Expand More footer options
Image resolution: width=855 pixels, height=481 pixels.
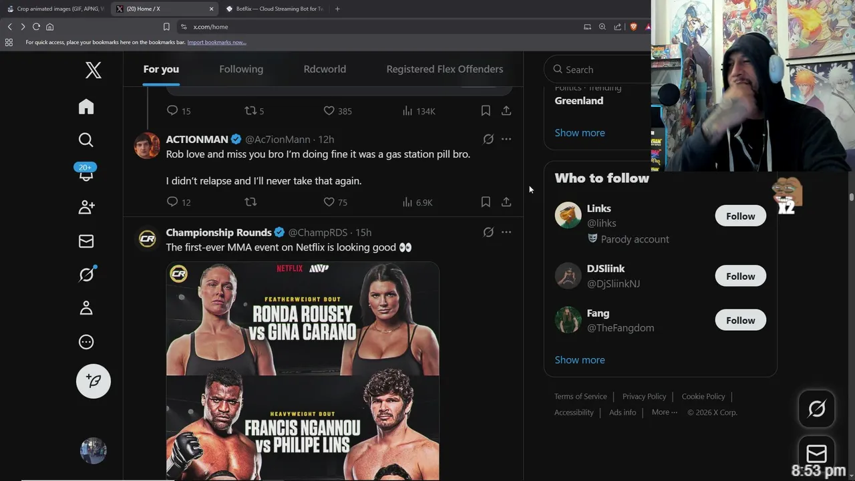pos(664,412)
